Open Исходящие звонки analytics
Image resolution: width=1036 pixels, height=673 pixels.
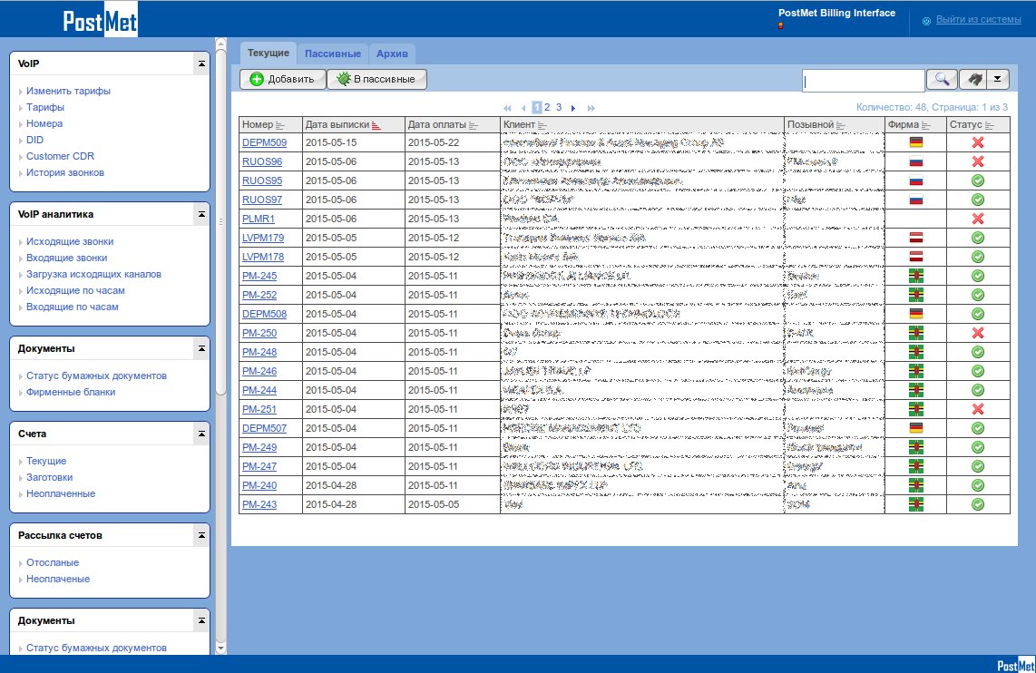point(70,242)
